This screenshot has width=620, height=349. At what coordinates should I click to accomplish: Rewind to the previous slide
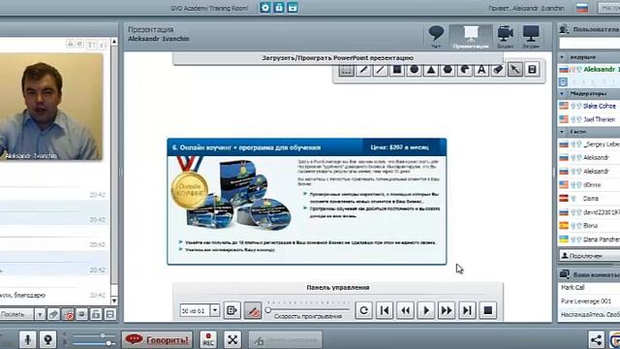405,310
